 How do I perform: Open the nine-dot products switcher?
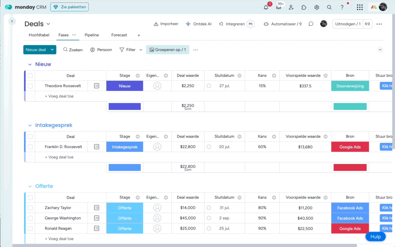(x=360, y=7)
